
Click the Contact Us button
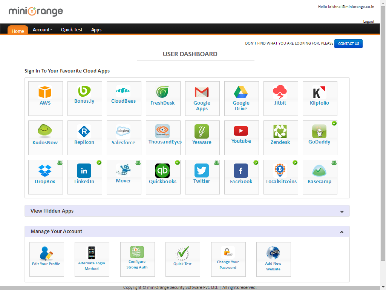pos(348,43)
